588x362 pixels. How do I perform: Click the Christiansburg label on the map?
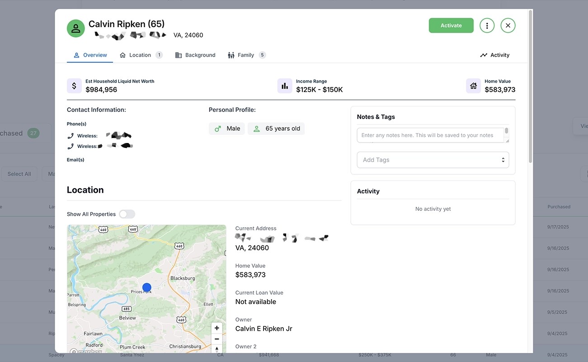(x=185, y=347)
